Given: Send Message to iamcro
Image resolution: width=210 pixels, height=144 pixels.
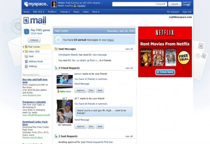Looking at the screenshot, I should click(x=82, y=84).
